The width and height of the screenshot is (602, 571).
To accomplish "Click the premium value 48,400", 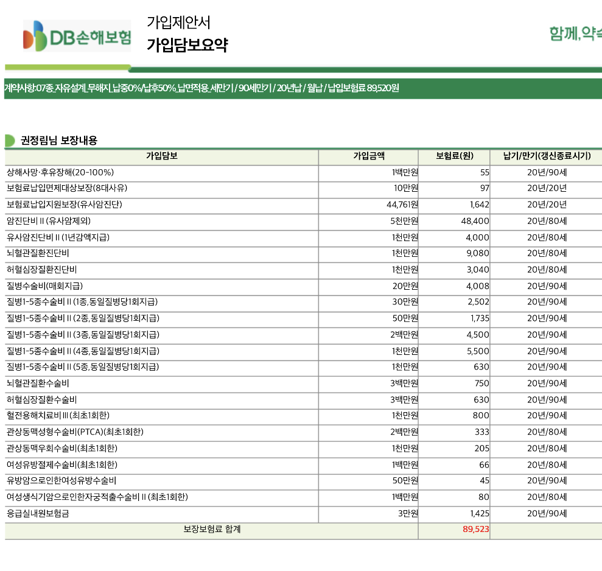I will tap(475, 221).
